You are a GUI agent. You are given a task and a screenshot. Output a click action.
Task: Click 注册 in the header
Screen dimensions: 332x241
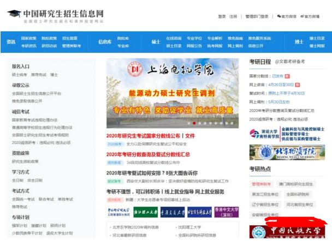tap(233, 16)
